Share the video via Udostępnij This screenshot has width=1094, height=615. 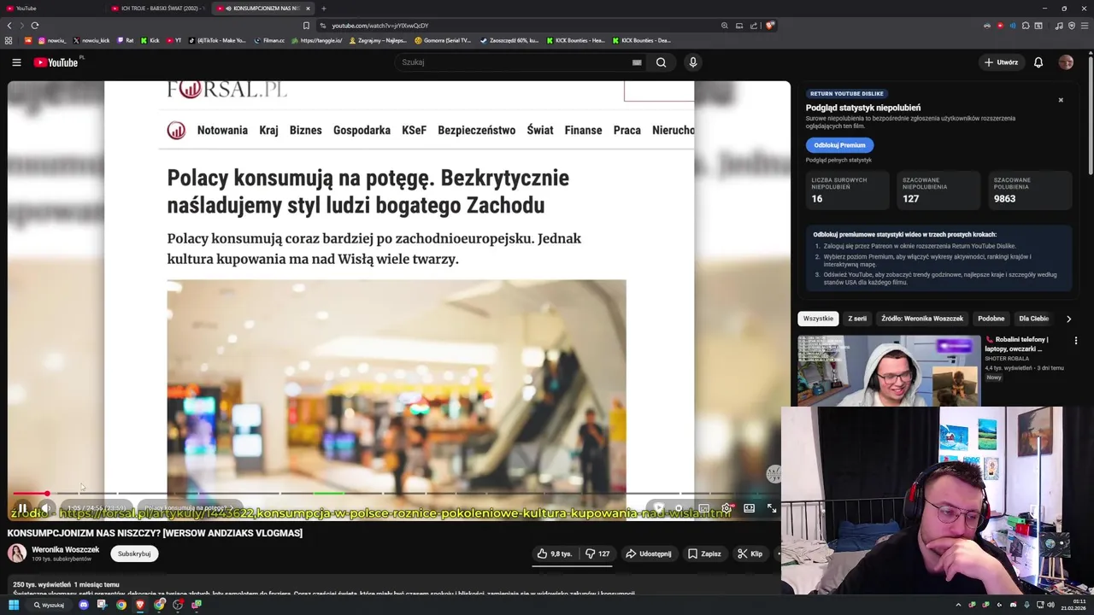[x=648, y=553]
